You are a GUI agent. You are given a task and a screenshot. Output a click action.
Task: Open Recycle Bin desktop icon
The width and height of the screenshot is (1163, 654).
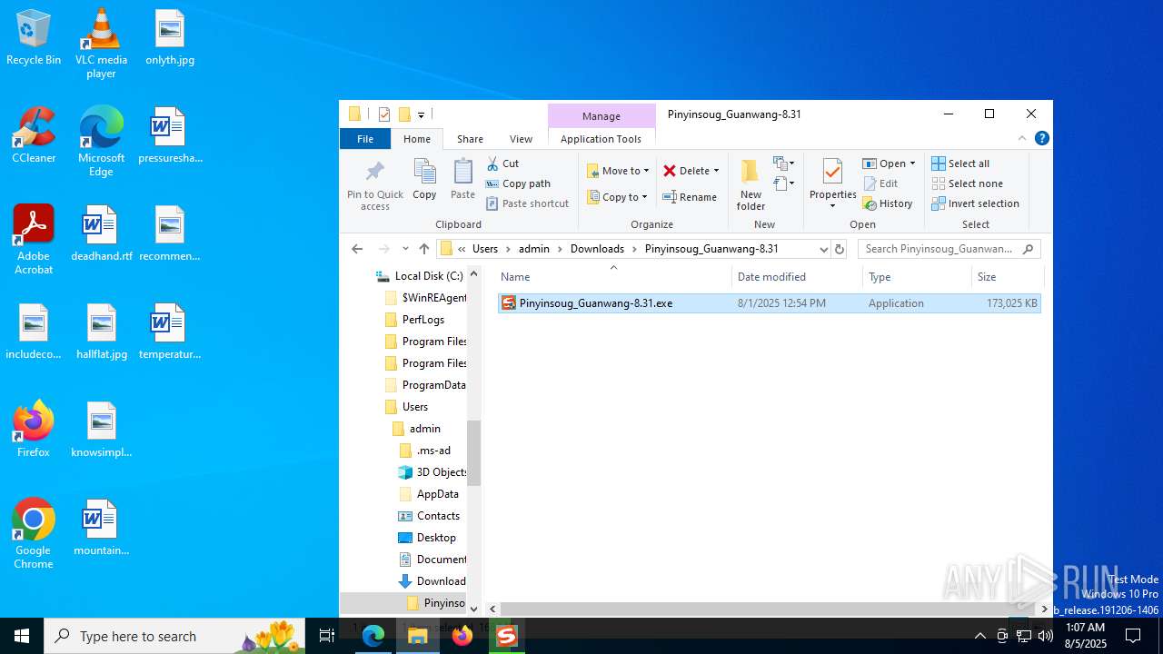[x=34, y=37]
